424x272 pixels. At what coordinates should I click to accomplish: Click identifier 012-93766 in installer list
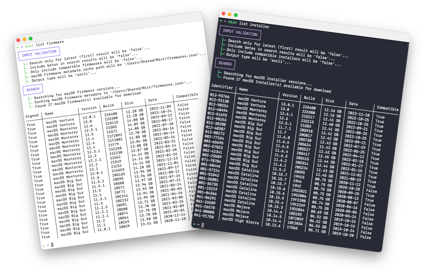[220, 96]
